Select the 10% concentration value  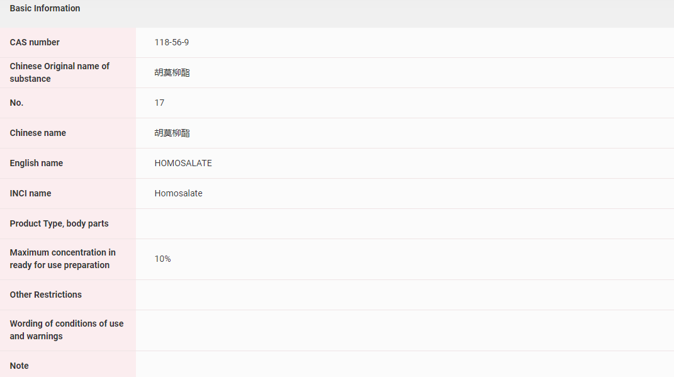point(162,259)
